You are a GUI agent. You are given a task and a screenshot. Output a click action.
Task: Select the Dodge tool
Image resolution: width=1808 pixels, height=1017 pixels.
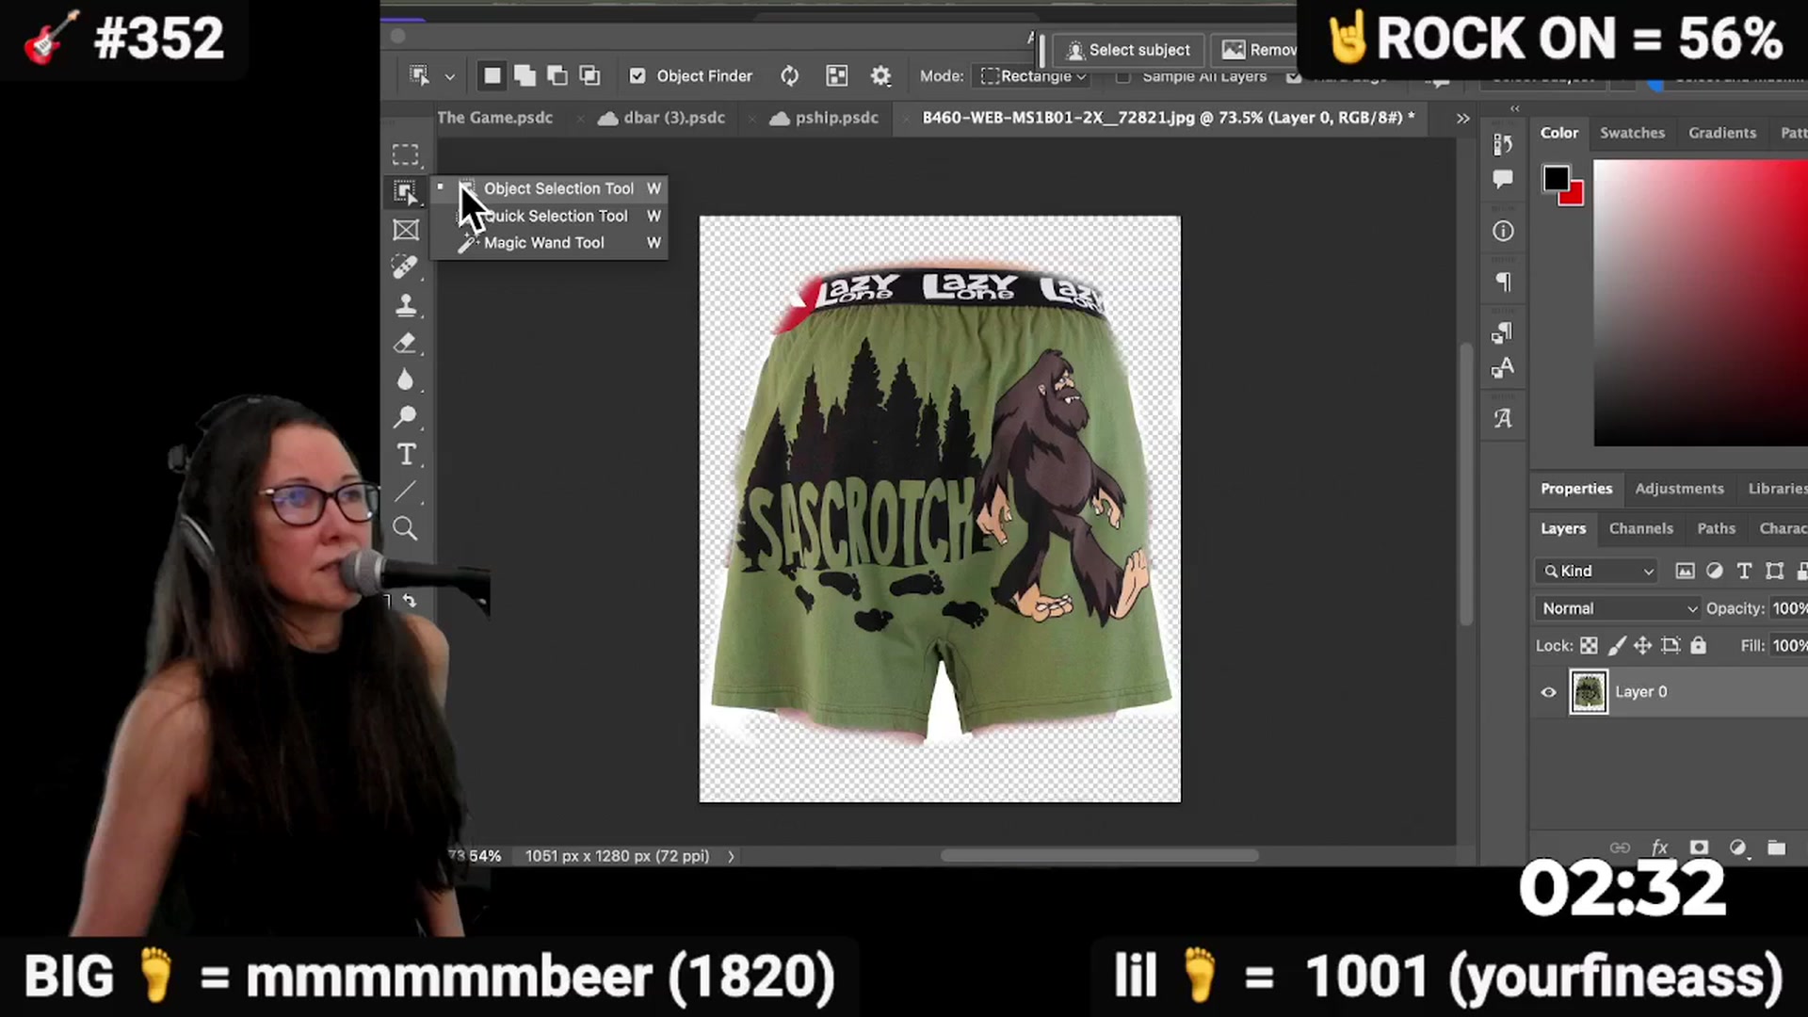(x=406, y=417)
